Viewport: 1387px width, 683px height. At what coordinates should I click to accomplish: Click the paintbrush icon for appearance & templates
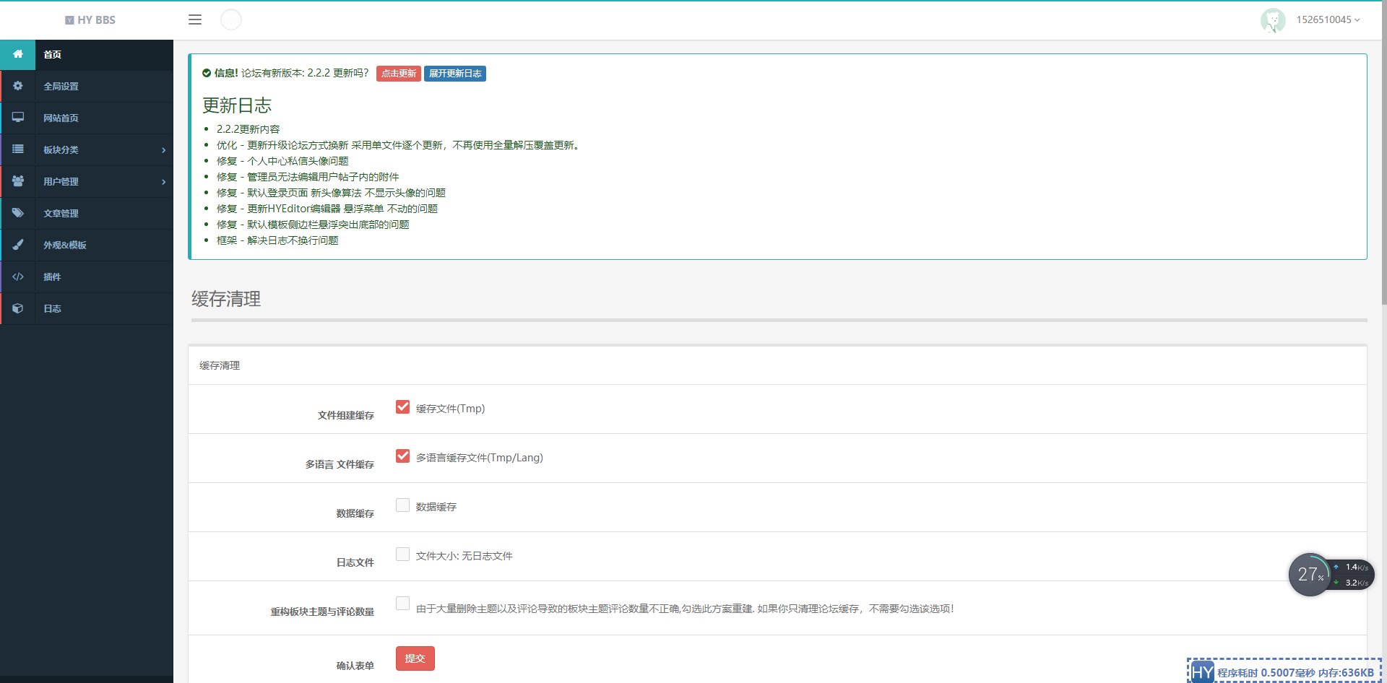pyautogui.click(x=18, y=245)
